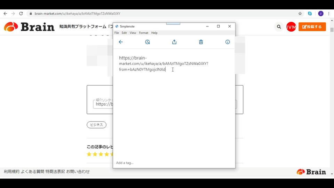
Task: Trash the current note in Simplenote
Action: [201, 42]
